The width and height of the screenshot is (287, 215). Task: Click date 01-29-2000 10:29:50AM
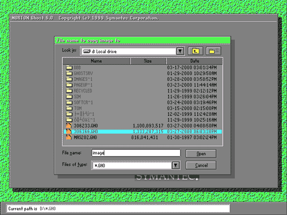pyautogui.click(x=192, y=74)
